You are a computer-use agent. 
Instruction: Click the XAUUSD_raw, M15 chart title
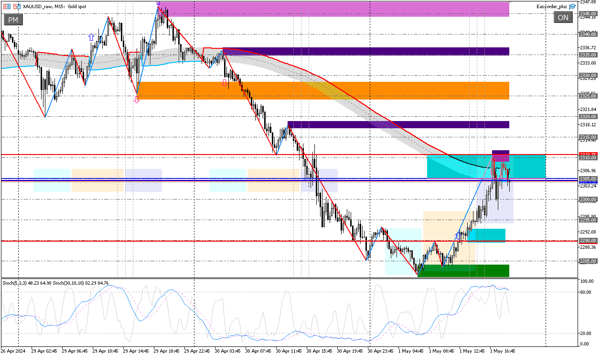click(x=55, y=7)
